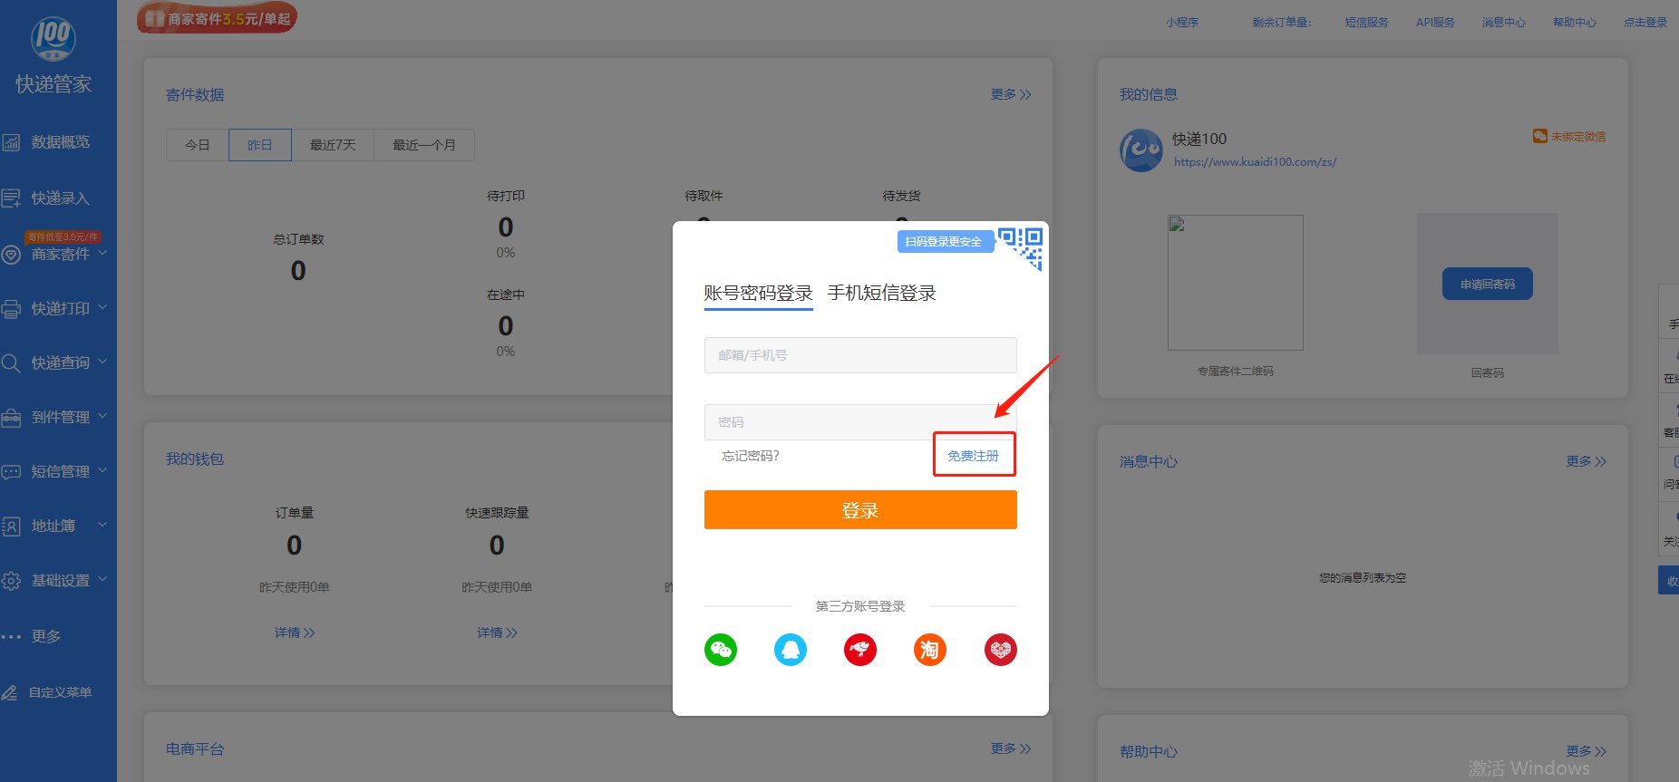Expand the 基础设置 sidebar menu
1679x782 pixels.
point(58,581)
